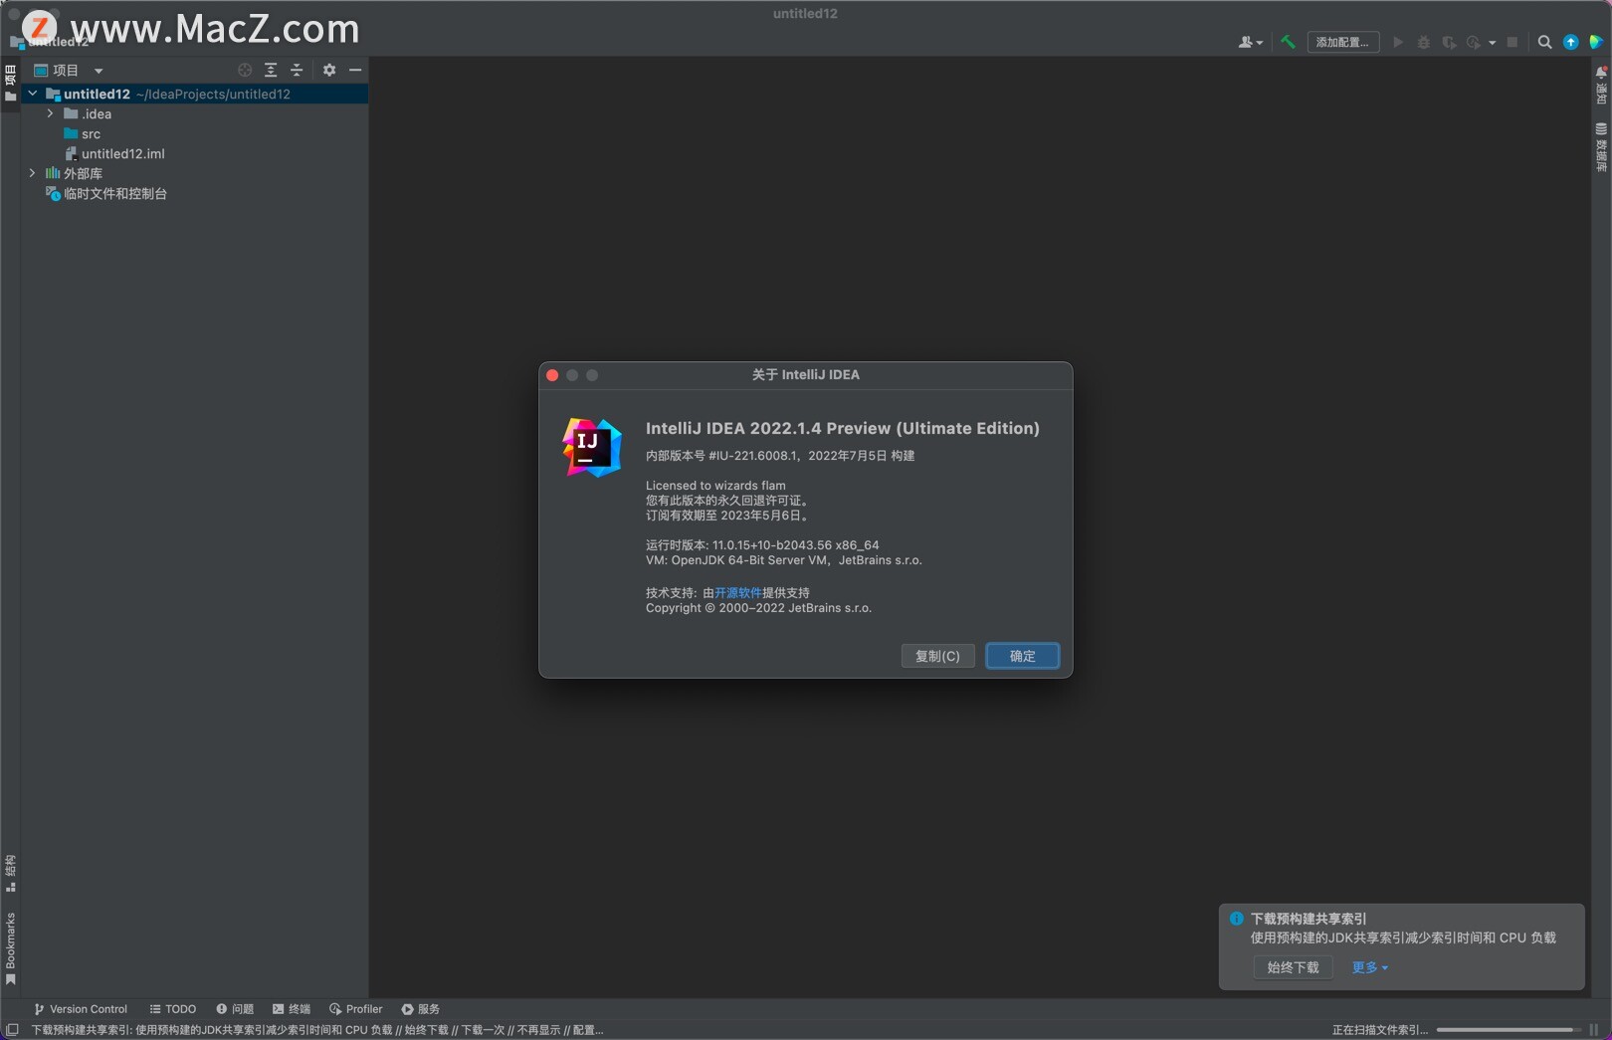The width and height of the screenshot is (1612, 1040).
Task: Click the Profile run icon
Action: (1474, 42)
